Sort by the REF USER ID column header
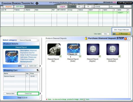The image size is (133, 102). coord(62,10)
